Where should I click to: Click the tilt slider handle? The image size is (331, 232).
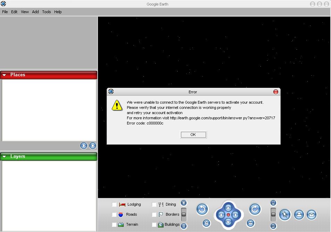point(273,215)
